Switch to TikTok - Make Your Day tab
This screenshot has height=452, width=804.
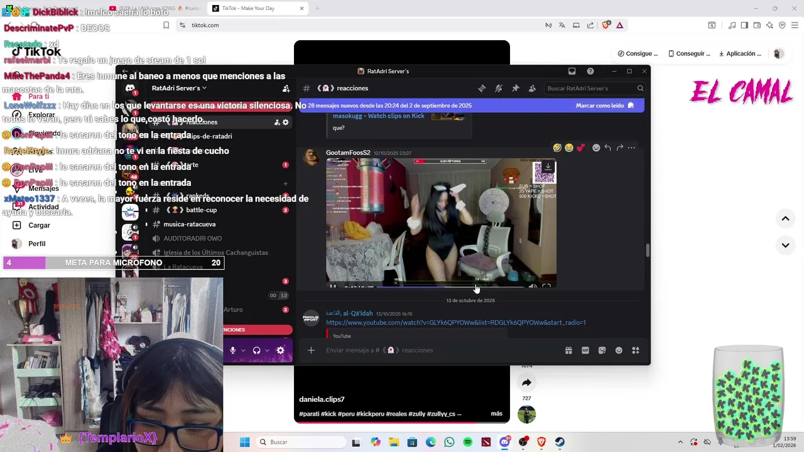tap(258, 8)
